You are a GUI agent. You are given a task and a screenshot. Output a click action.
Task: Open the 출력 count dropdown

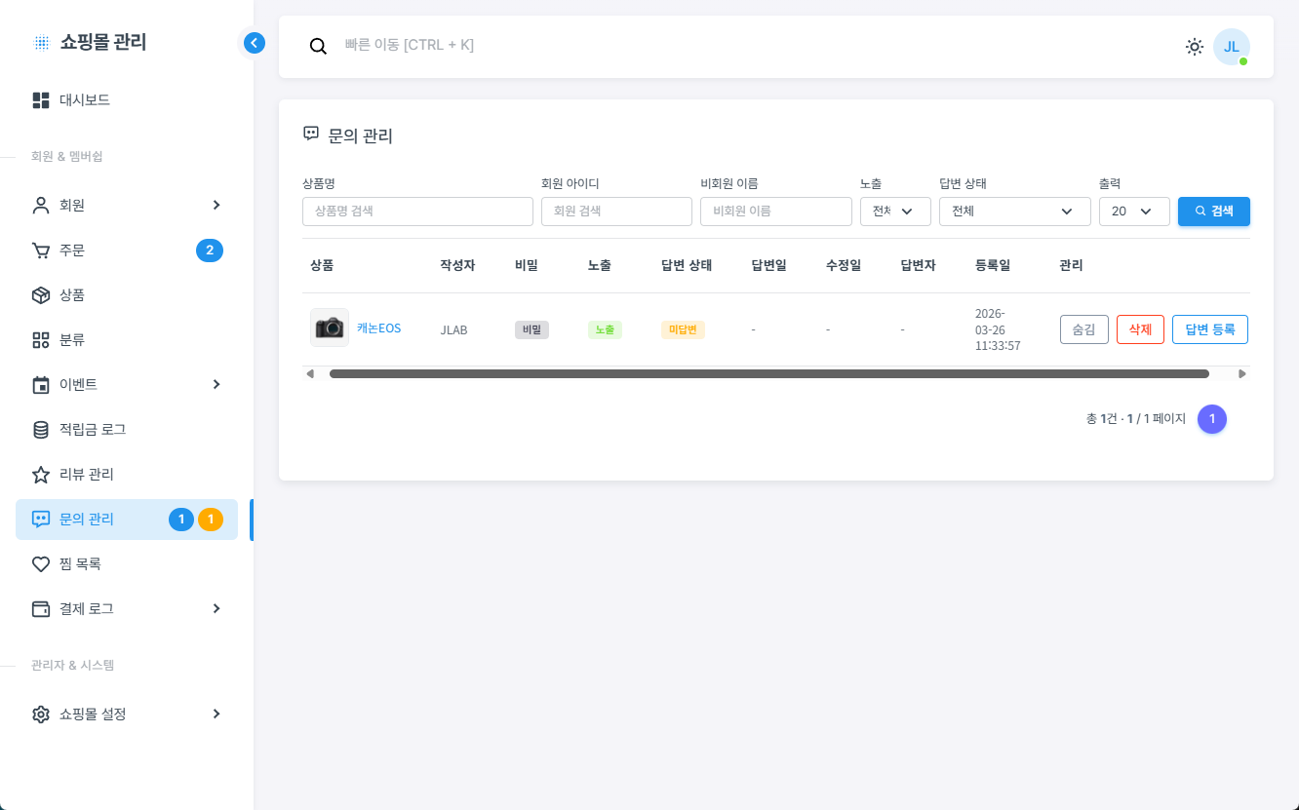click(x=1133, y=212)
